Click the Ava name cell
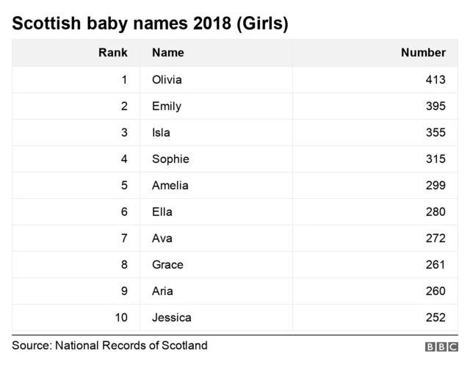 pos(162,238)
